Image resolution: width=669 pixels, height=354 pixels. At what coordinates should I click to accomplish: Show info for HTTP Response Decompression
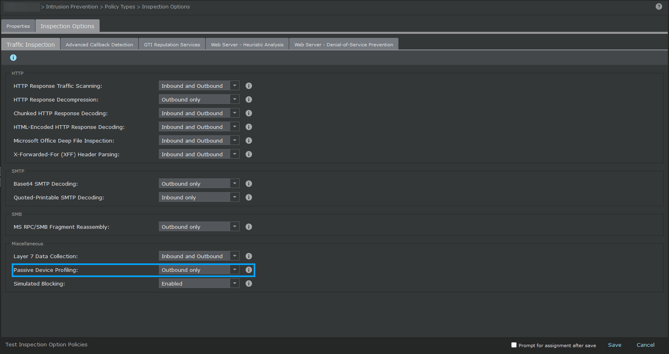coord(249,99)
